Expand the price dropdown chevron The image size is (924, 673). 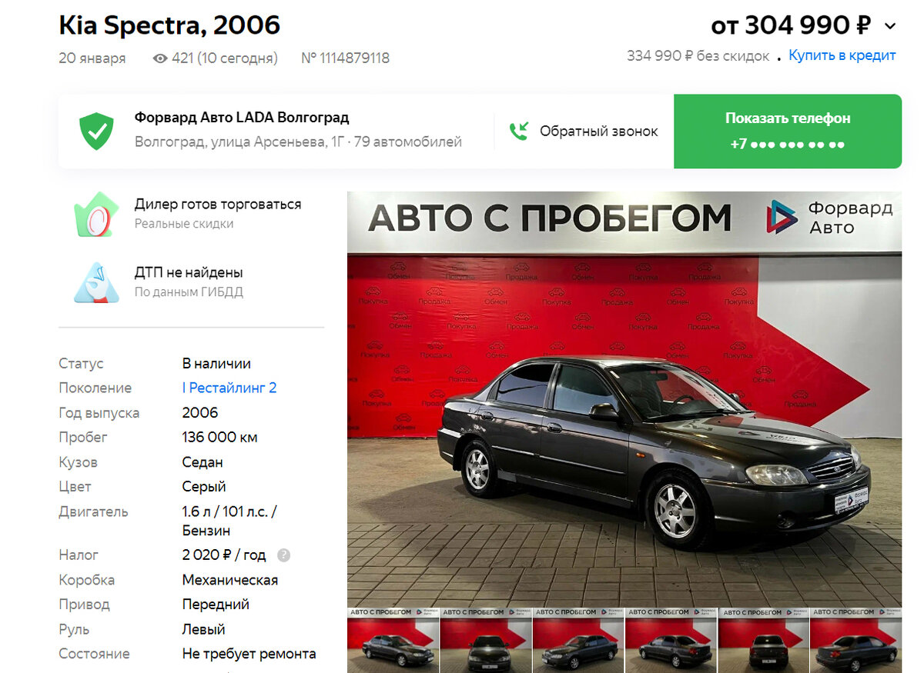[890, 26]
